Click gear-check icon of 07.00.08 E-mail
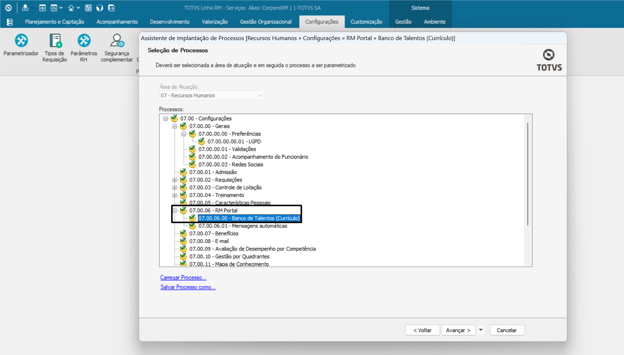The width and height of the screenshot is (624, 355). (x=183, y=241)
